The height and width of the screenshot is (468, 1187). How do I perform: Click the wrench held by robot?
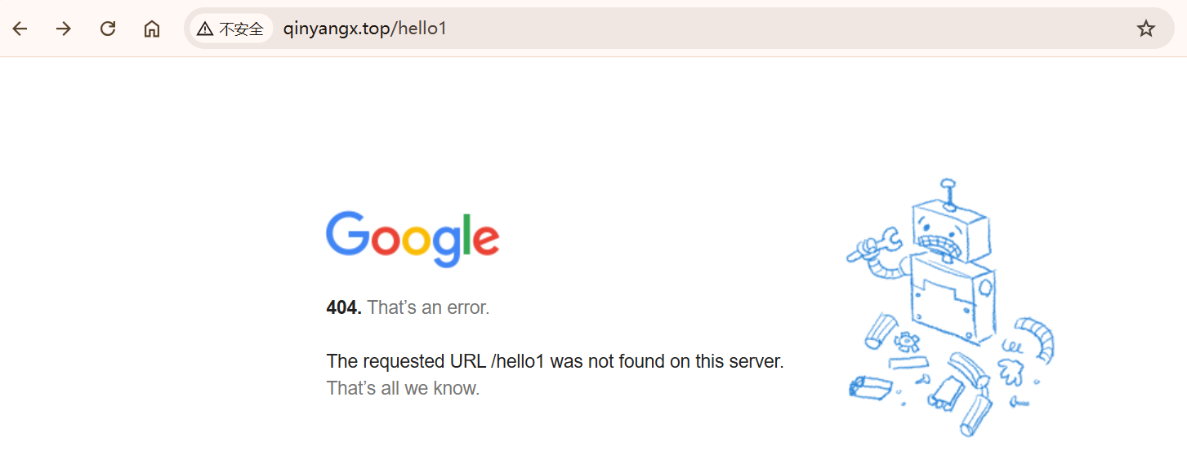[x=872, y=245]
